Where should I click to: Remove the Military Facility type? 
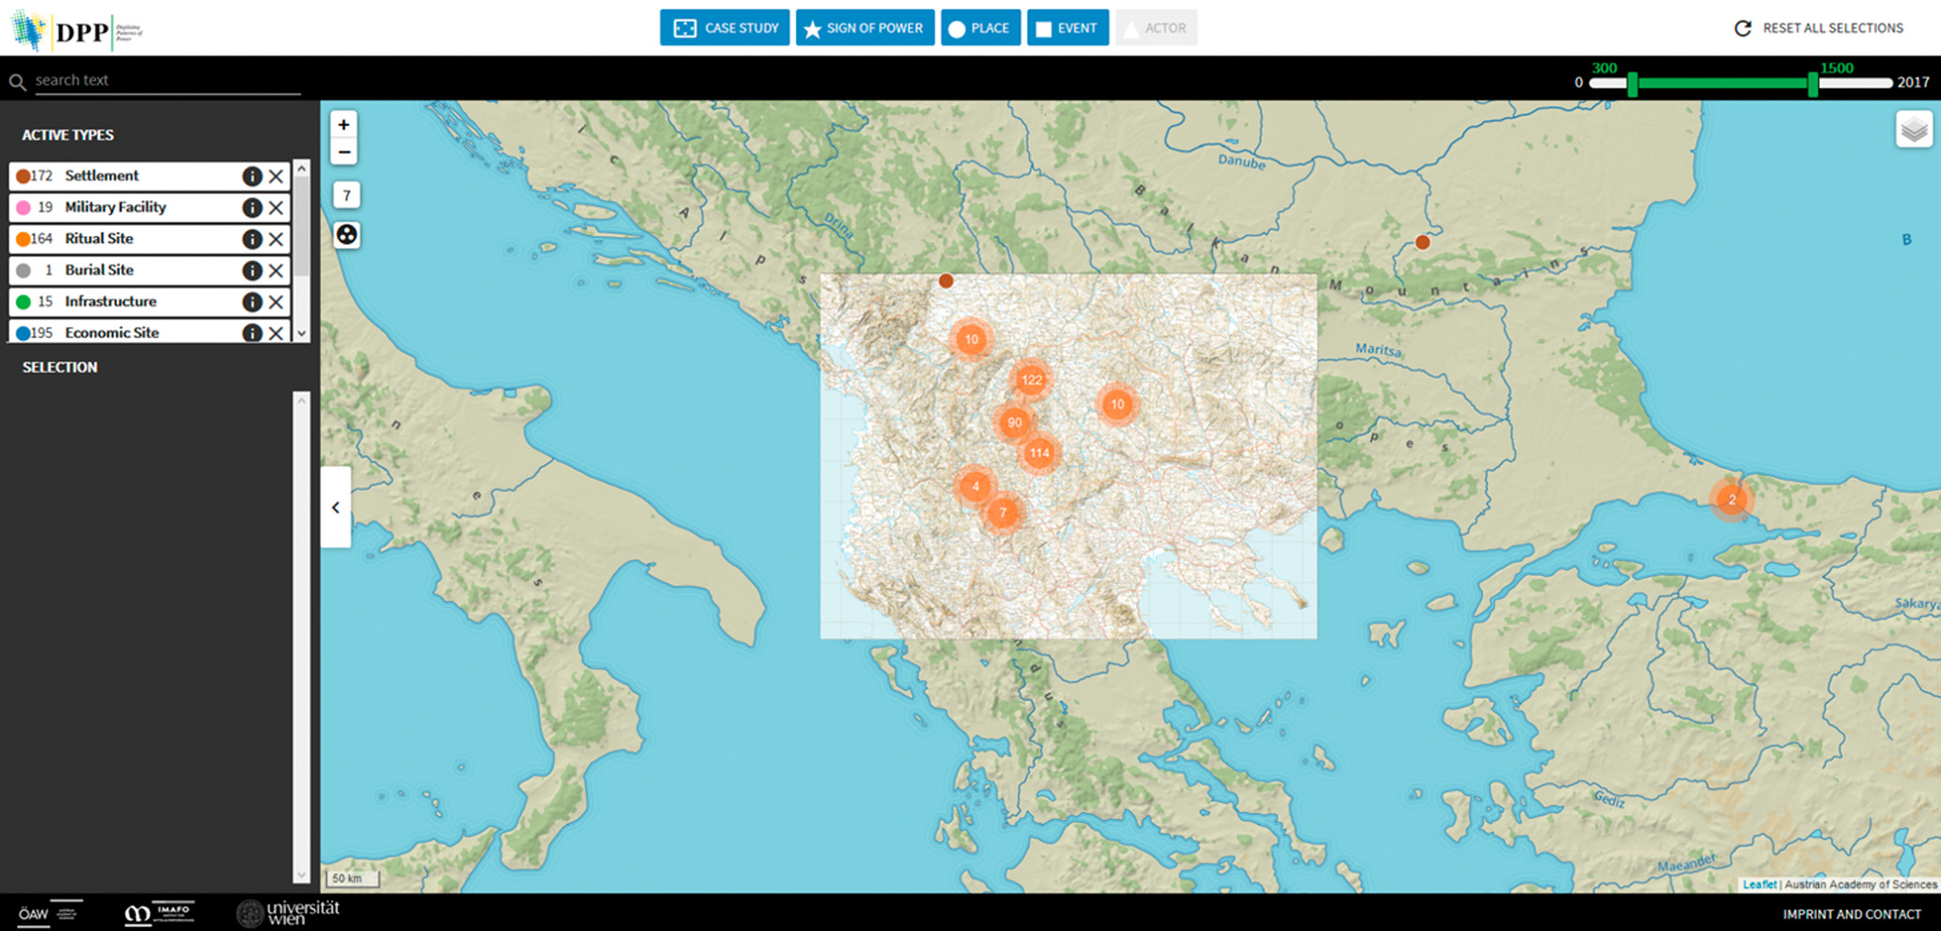[276, 207]
